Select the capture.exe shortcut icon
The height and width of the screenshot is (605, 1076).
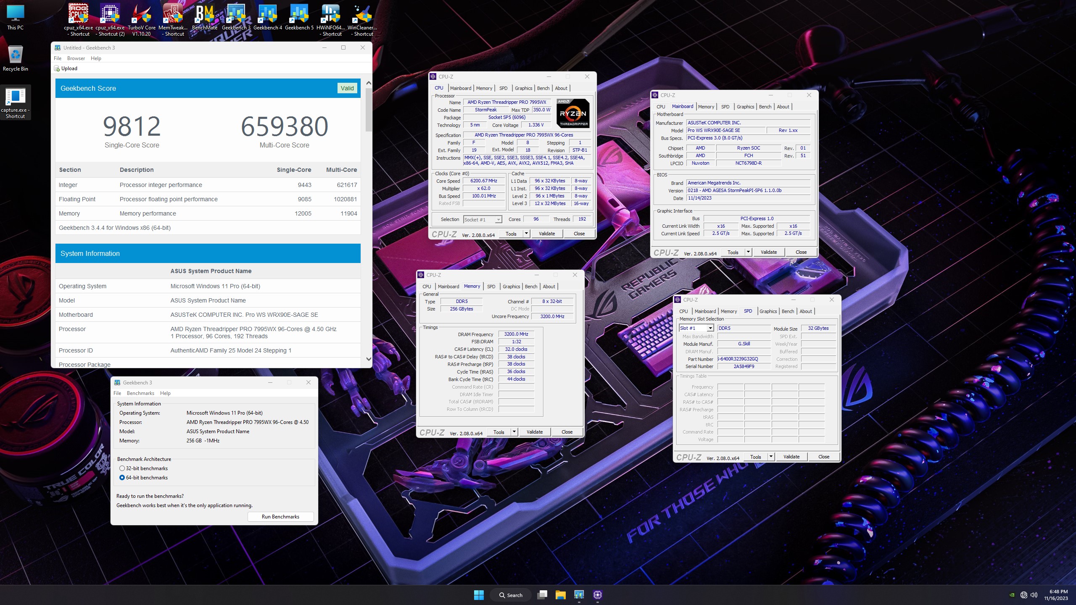coord(16,103)
